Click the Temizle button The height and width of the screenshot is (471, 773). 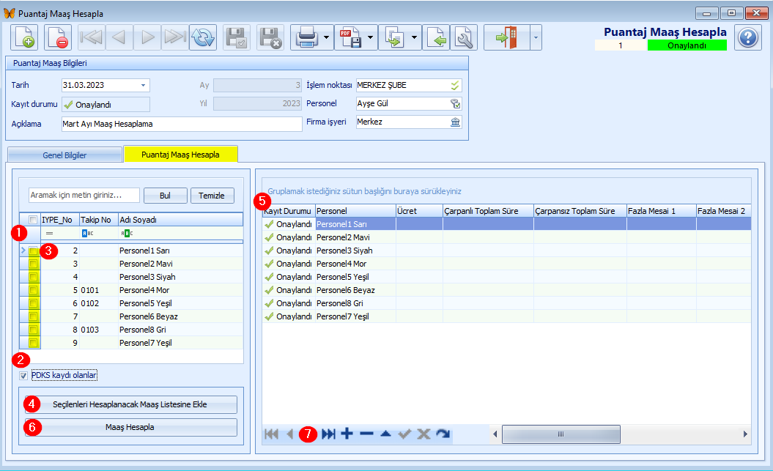(212, 196)
